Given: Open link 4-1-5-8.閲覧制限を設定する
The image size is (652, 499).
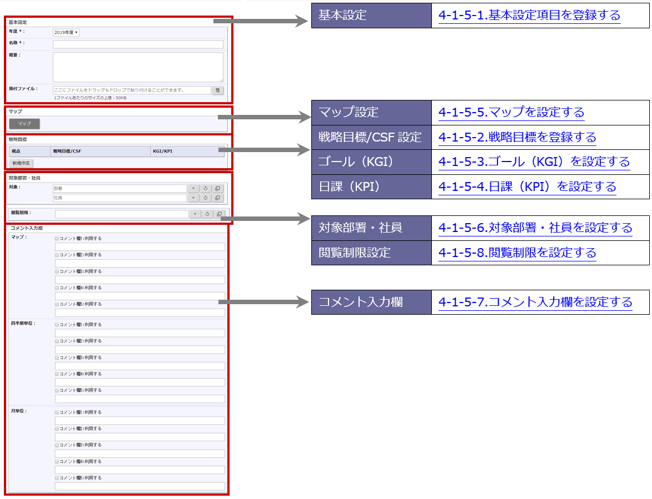Looking at the screenshot, I should (x=517, y=253).
